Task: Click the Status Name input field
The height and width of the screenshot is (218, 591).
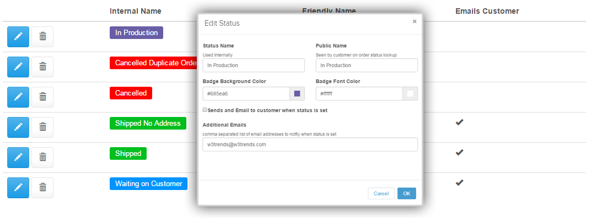Action: pyautogui.click(x=254, y=65)
